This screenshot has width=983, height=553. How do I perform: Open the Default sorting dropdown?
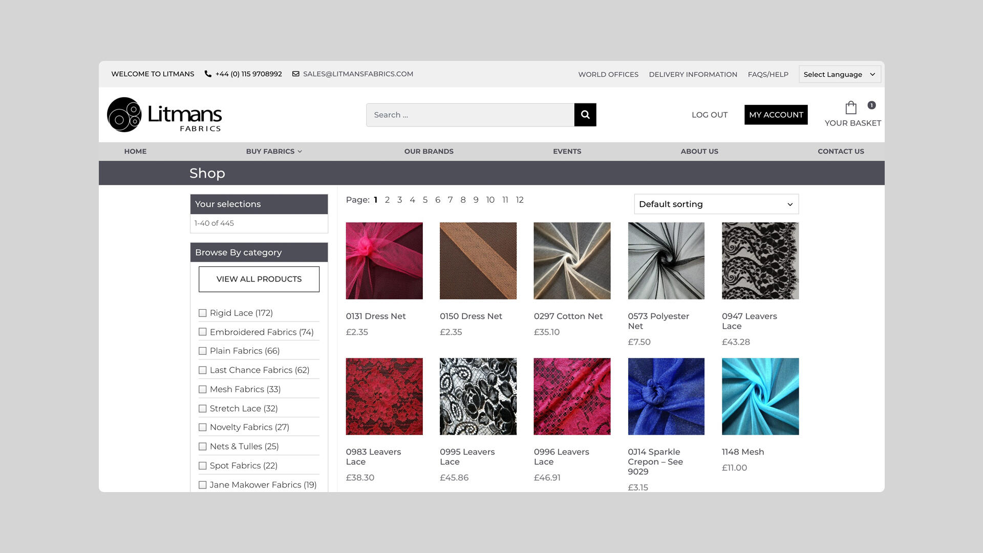click(716, 204)
